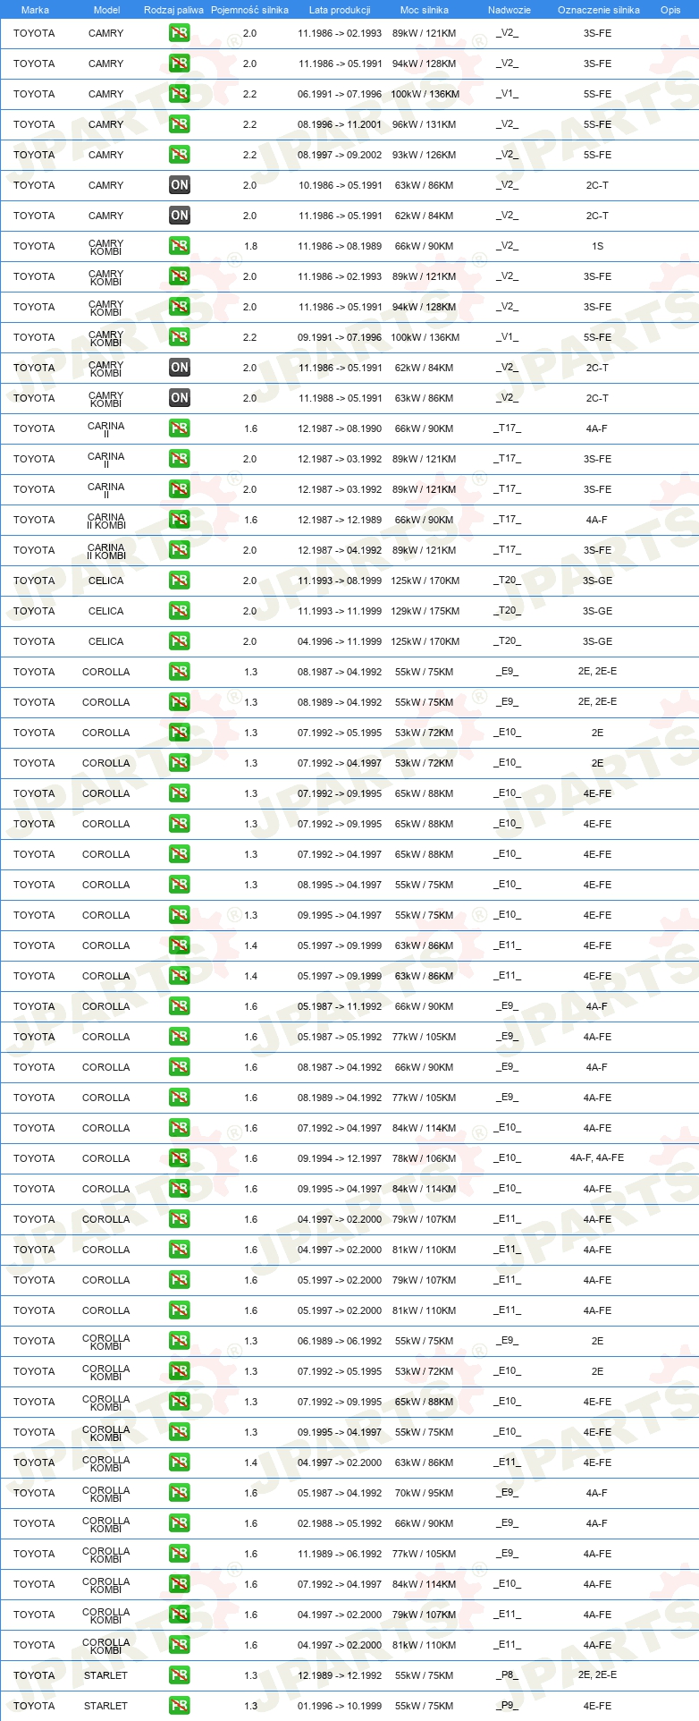
Task: Select engine code 4A-F, 4A-FE
Action: 598,1158
